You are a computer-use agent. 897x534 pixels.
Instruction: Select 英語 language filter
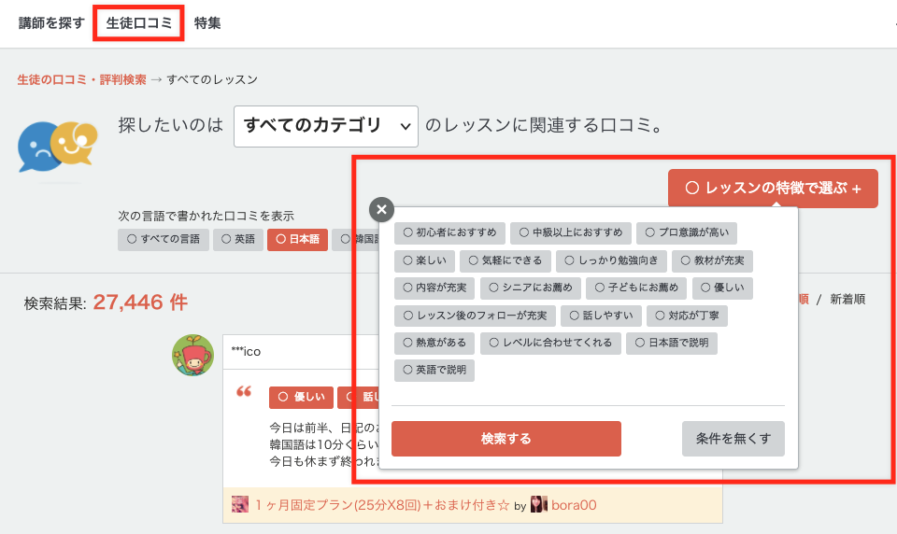(x=238, y=240)
